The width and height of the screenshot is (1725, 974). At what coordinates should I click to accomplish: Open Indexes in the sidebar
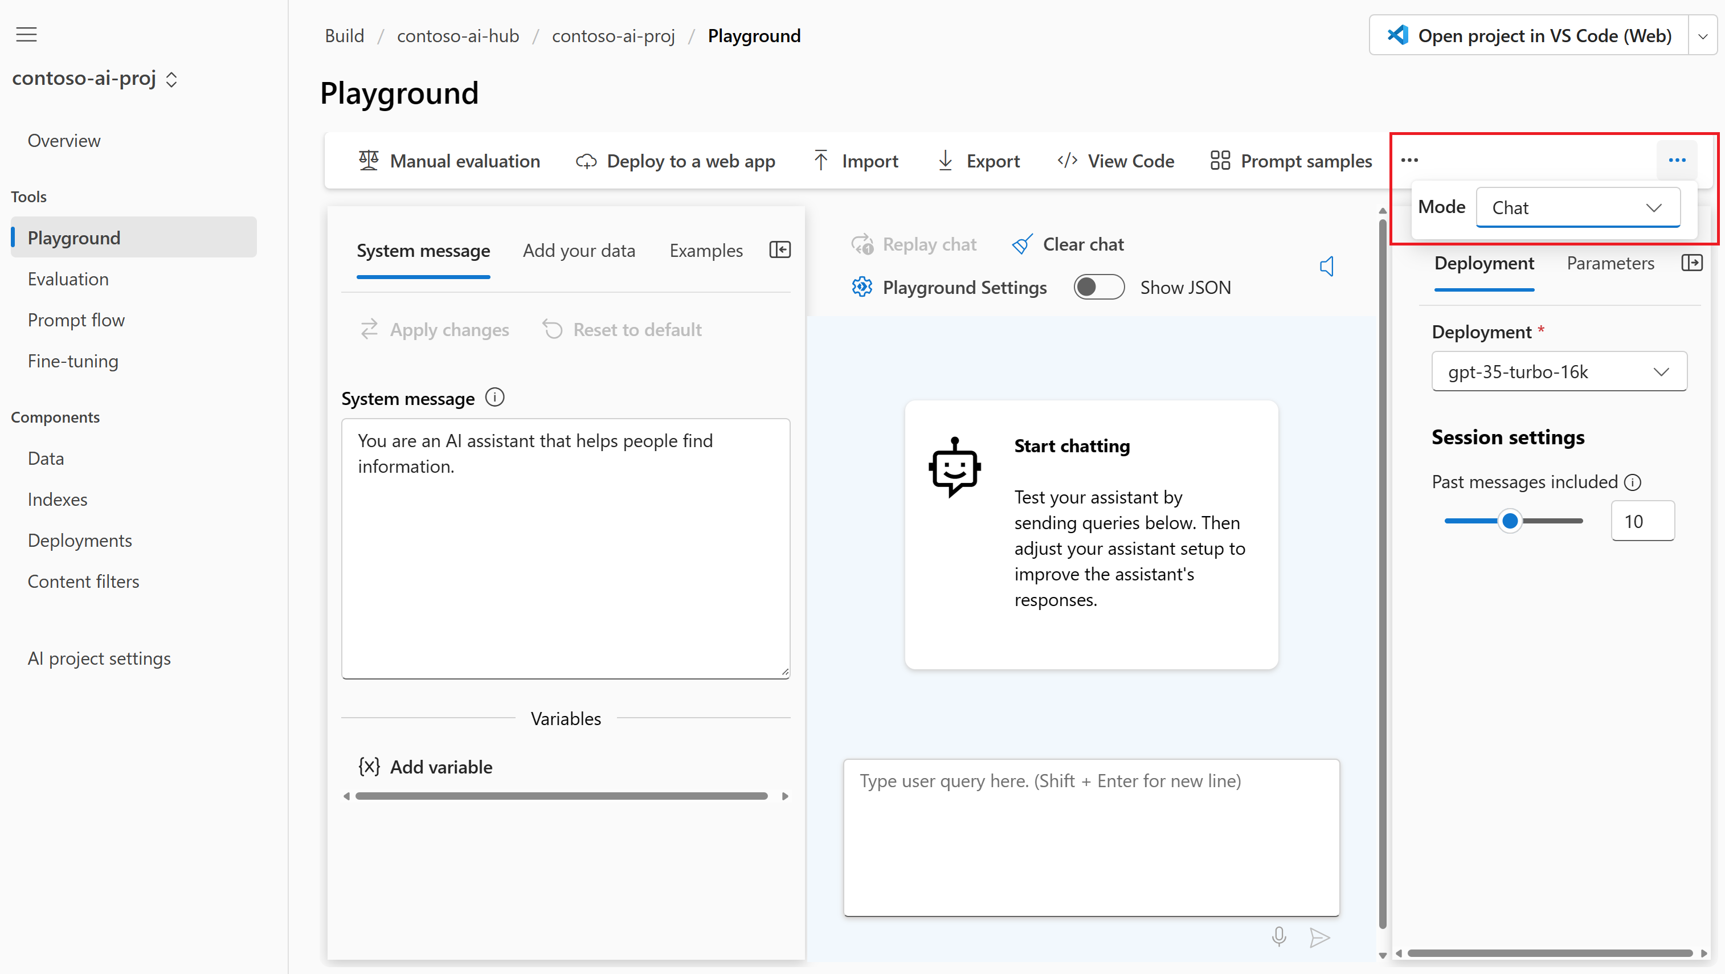57,500
